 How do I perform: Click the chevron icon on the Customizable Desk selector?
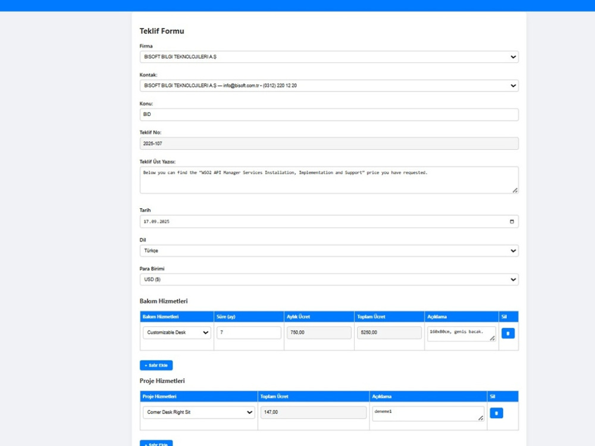205,332
